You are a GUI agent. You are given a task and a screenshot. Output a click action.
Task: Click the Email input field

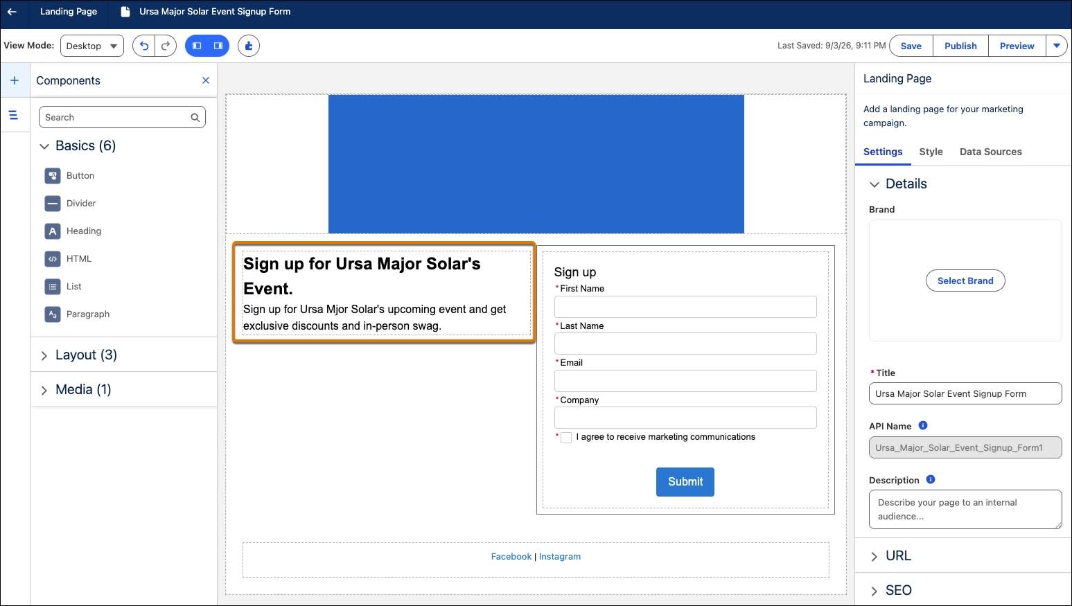(x=685, y=381)
